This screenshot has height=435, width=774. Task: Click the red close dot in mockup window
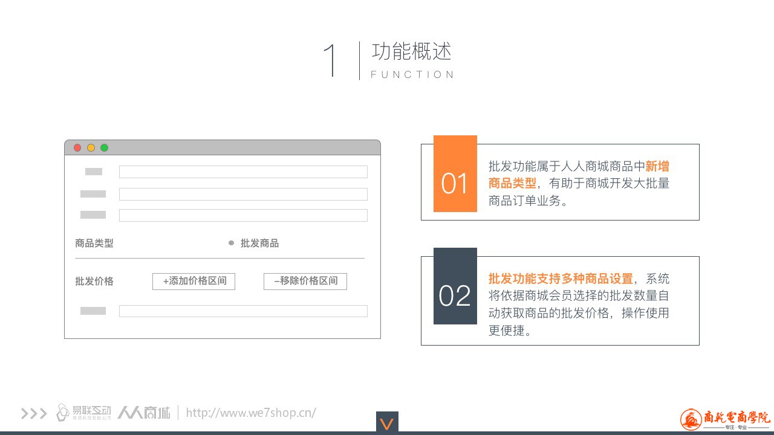[77, 147]
